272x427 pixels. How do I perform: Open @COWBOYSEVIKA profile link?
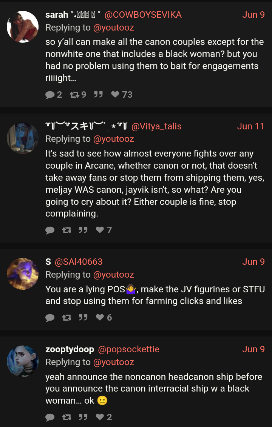143,15
